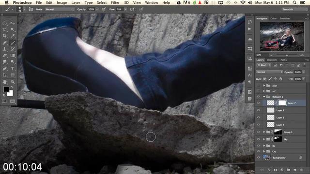The height and width of the screenshot is (174, 310).
Task: Select Layer 7 mask thumbnail
Action: pyautogui.click(x=282, y=103)
